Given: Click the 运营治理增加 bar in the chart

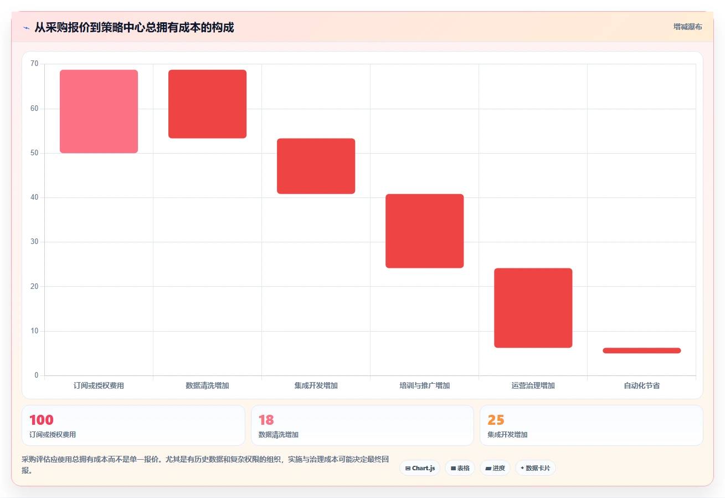Looking at the screenshot, I should click(533, 308).
